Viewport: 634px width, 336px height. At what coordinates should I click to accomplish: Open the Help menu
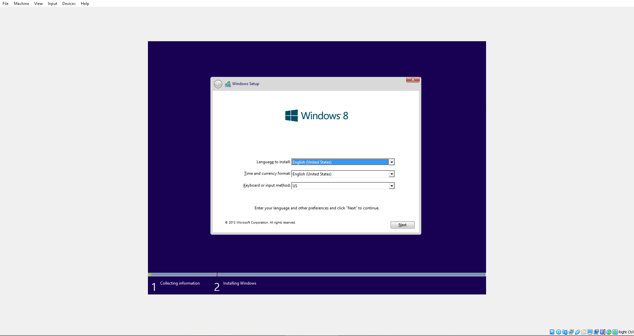coord(85,4)
